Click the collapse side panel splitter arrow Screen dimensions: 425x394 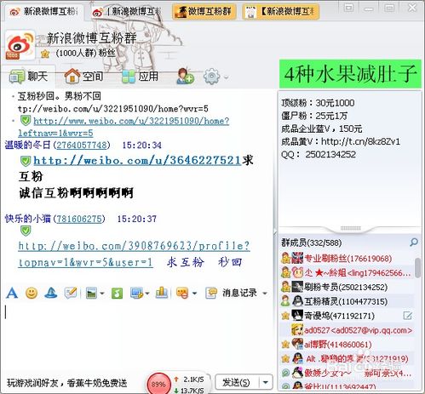click(275, 231)
